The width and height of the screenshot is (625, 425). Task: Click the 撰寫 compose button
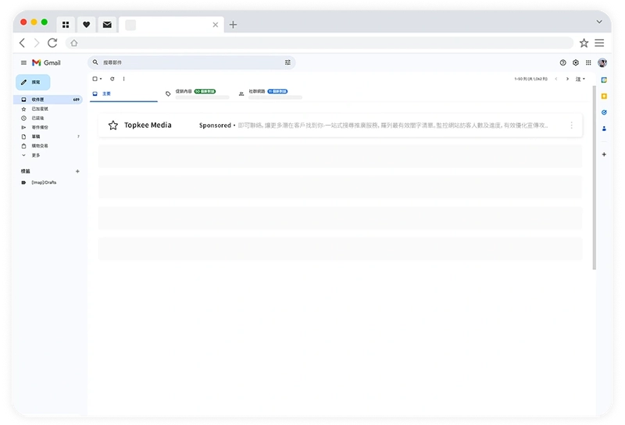pos(33,82)
